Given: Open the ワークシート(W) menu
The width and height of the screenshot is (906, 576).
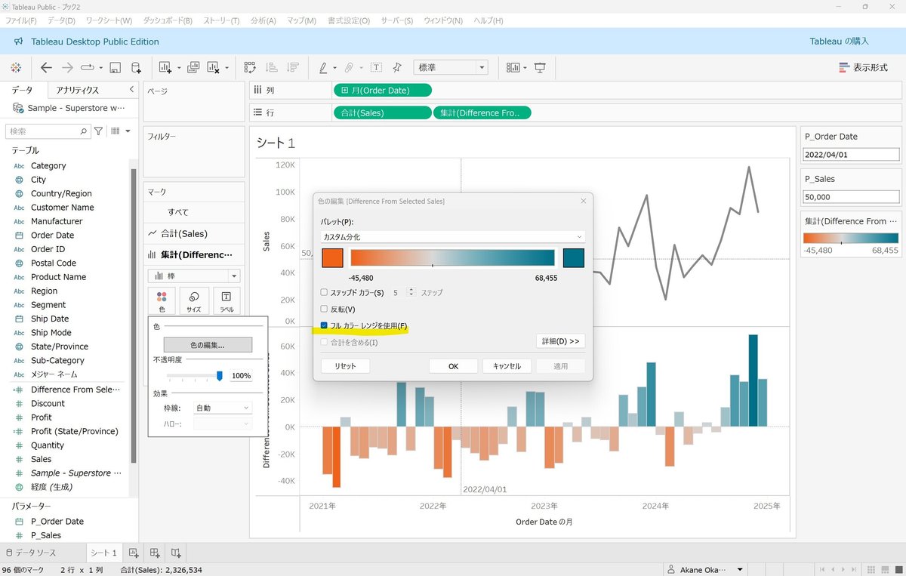Looking at the screenshot, I should (109, 20).
